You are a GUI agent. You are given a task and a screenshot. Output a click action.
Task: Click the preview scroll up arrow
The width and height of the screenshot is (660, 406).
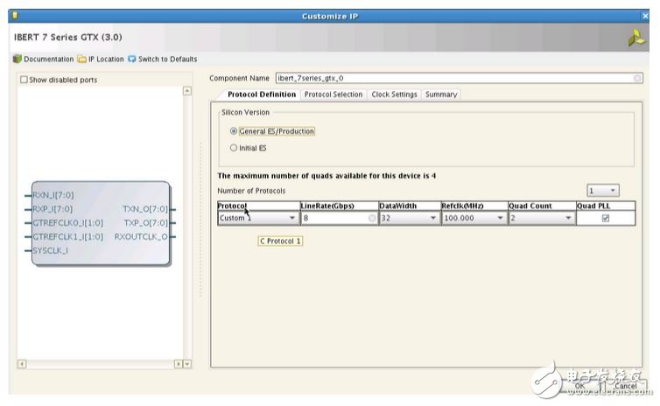(187, 91)
